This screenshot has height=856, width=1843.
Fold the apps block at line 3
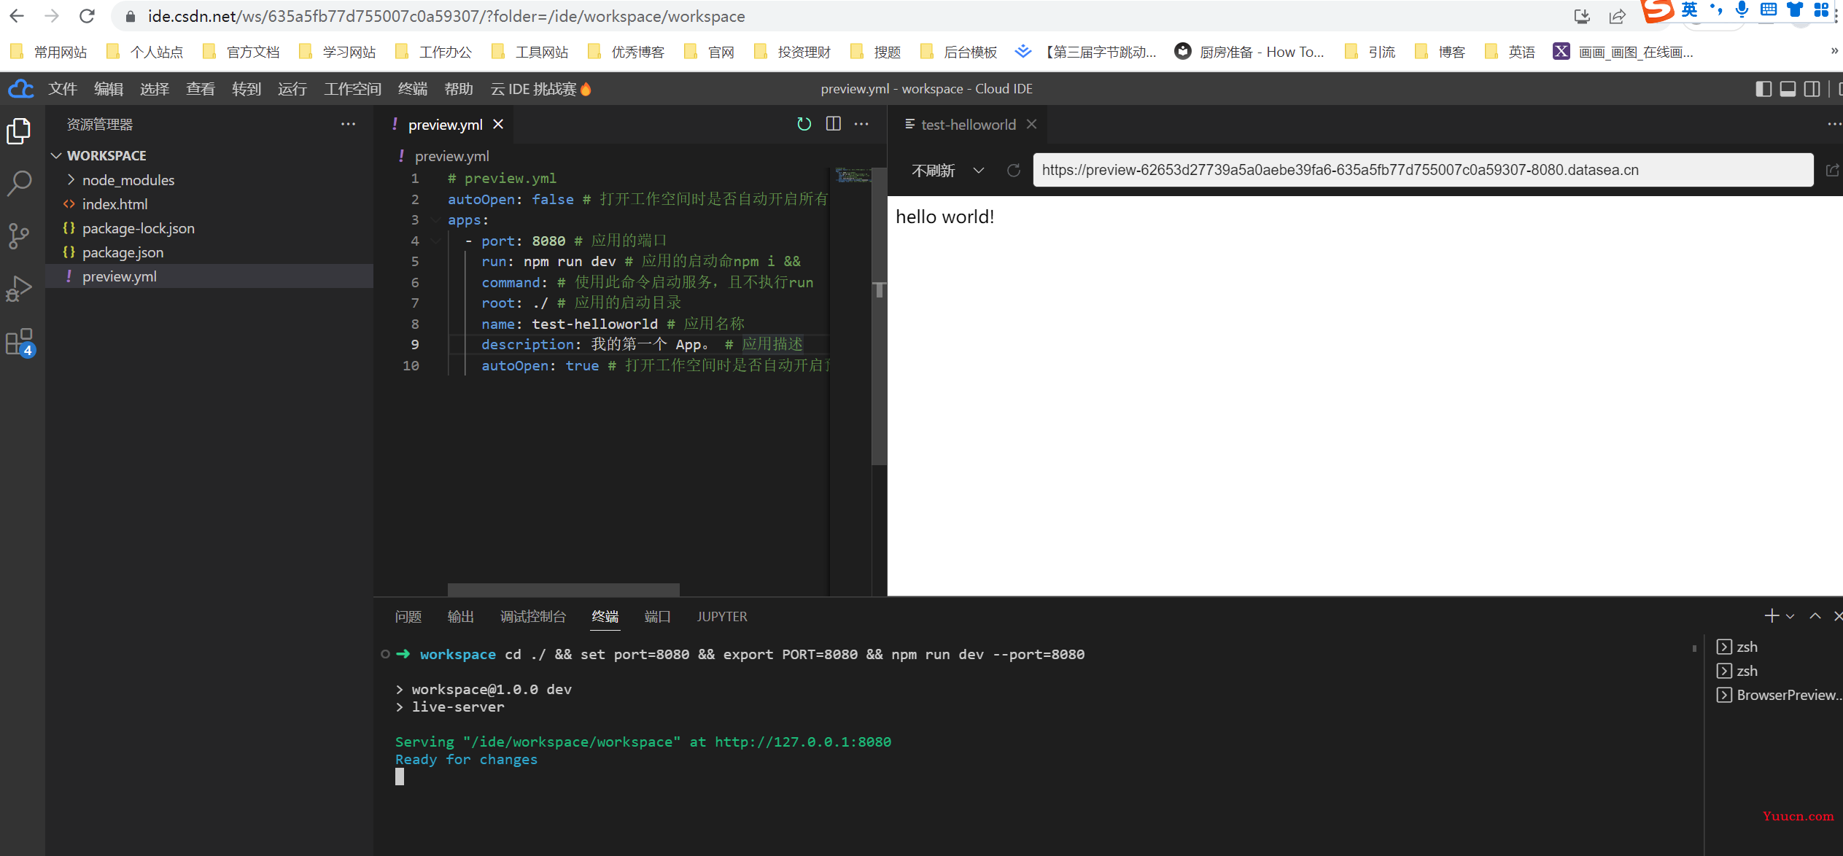pyautogui.click(x=436, y=219)
